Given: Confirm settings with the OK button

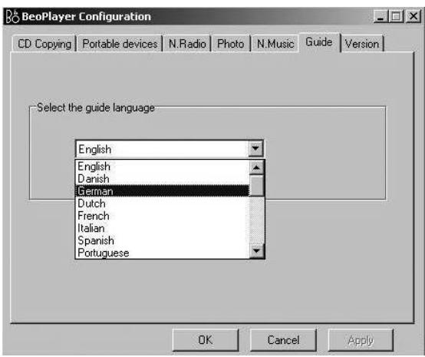Looking at the screenshot, I should tap(206, 340).
